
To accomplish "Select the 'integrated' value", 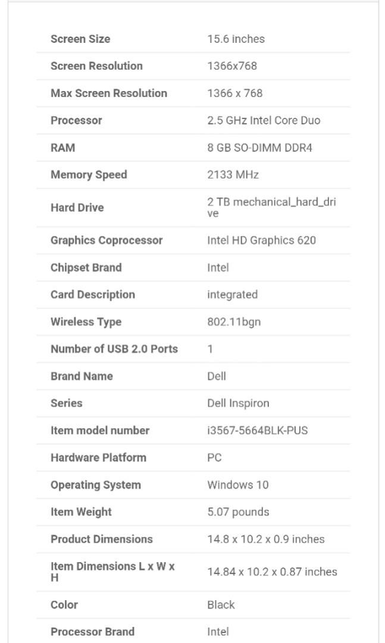I will (233, 295).
